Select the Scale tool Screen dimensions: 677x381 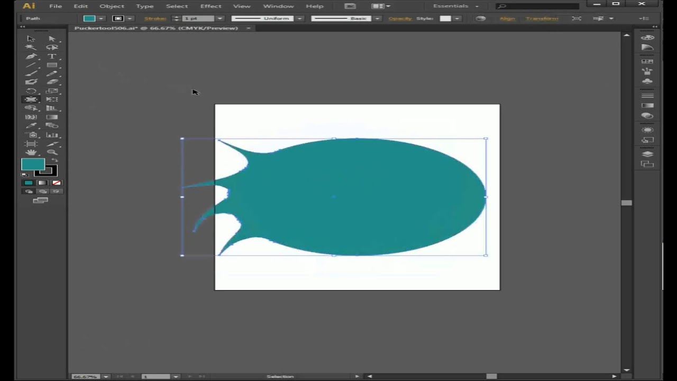[52, 90]
